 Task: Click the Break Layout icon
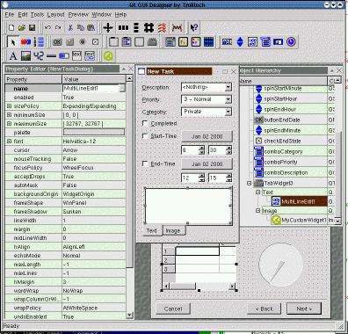point(162,28)
